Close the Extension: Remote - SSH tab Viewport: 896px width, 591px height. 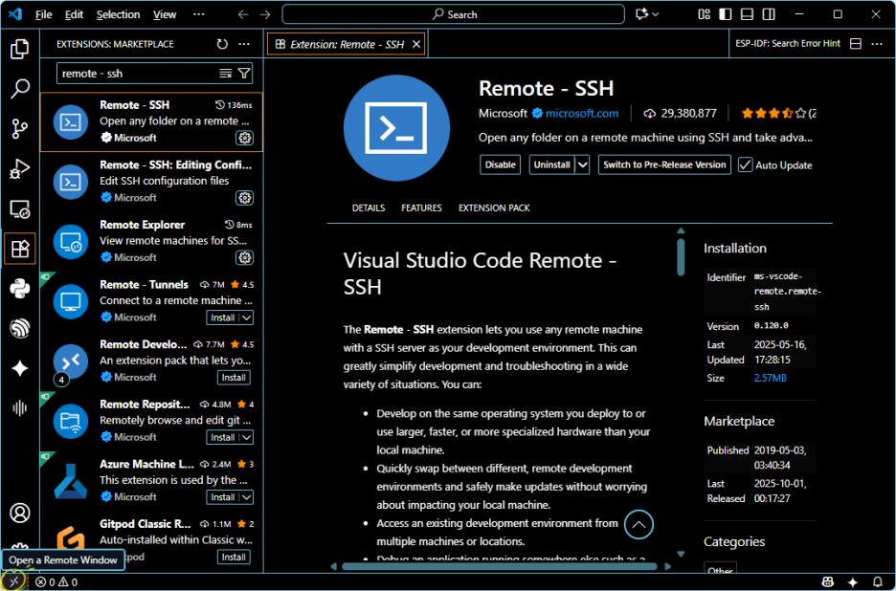click(x=416, y=44)
